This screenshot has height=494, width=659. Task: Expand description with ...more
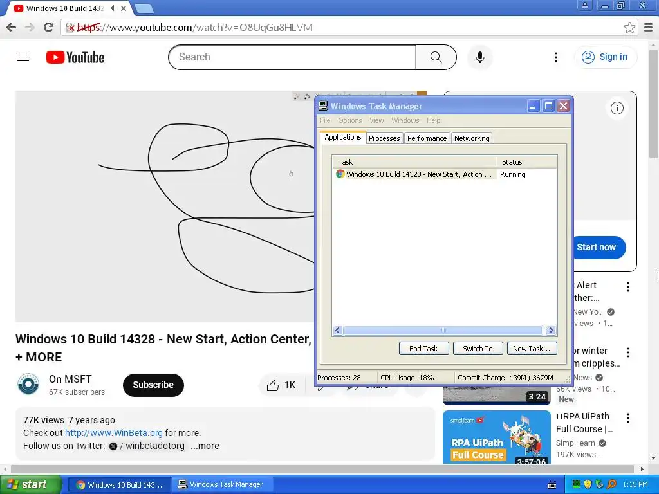205,446
